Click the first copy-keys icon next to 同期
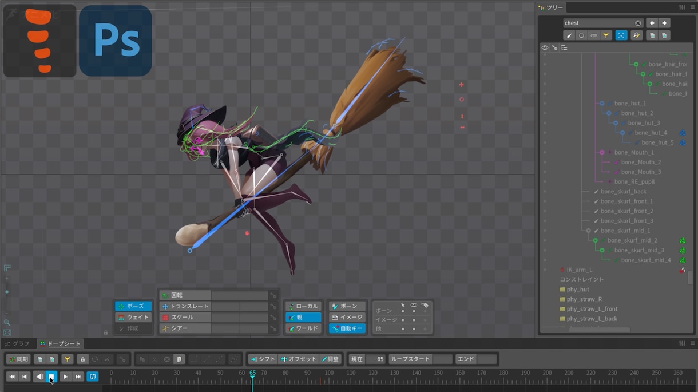 click(x=39, y=359)
